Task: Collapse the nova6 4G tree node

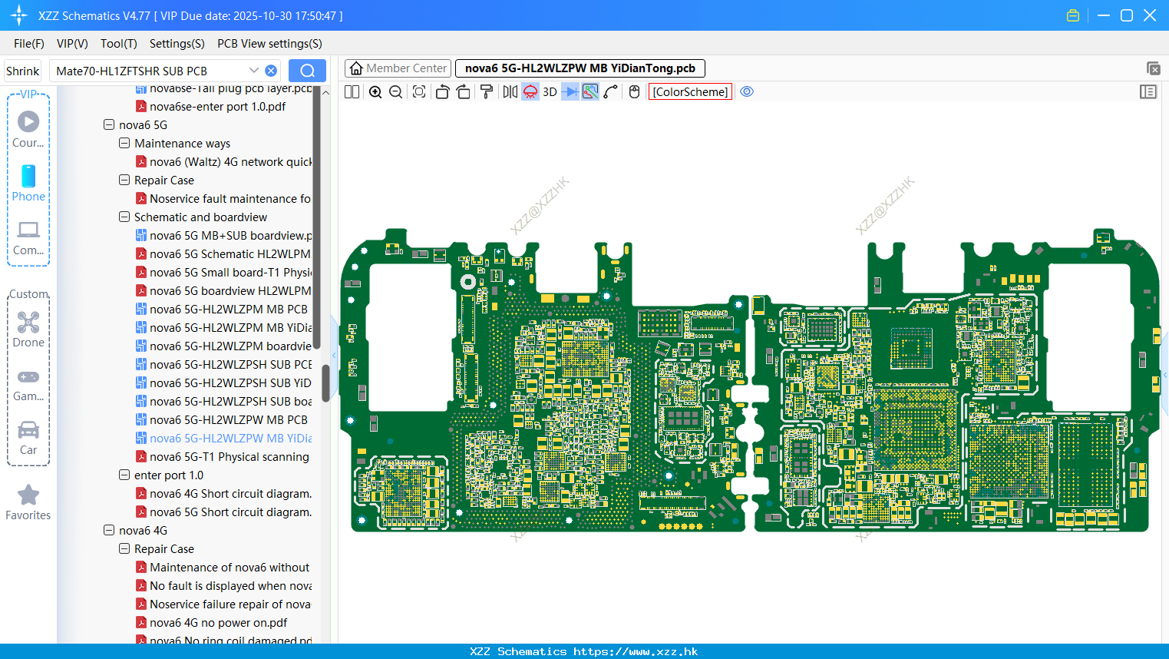Action: pos(109,530)
